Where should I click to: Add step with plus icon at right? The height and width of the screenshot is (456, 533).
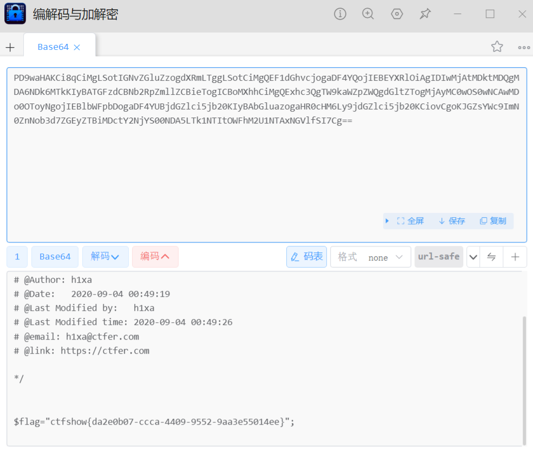[515, 257]
